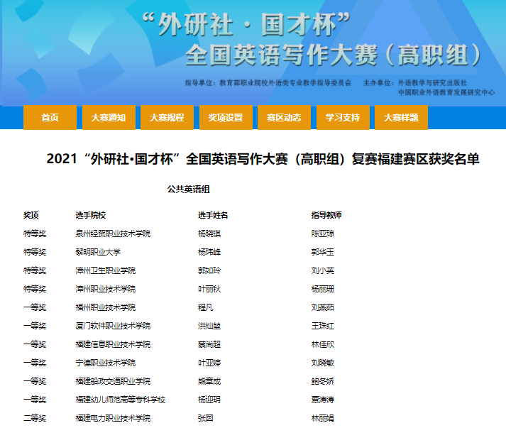Select the 公共英语组 group heading
This screenshot has width=506, height=428.
pyautogui.click(x=188, y=190)
